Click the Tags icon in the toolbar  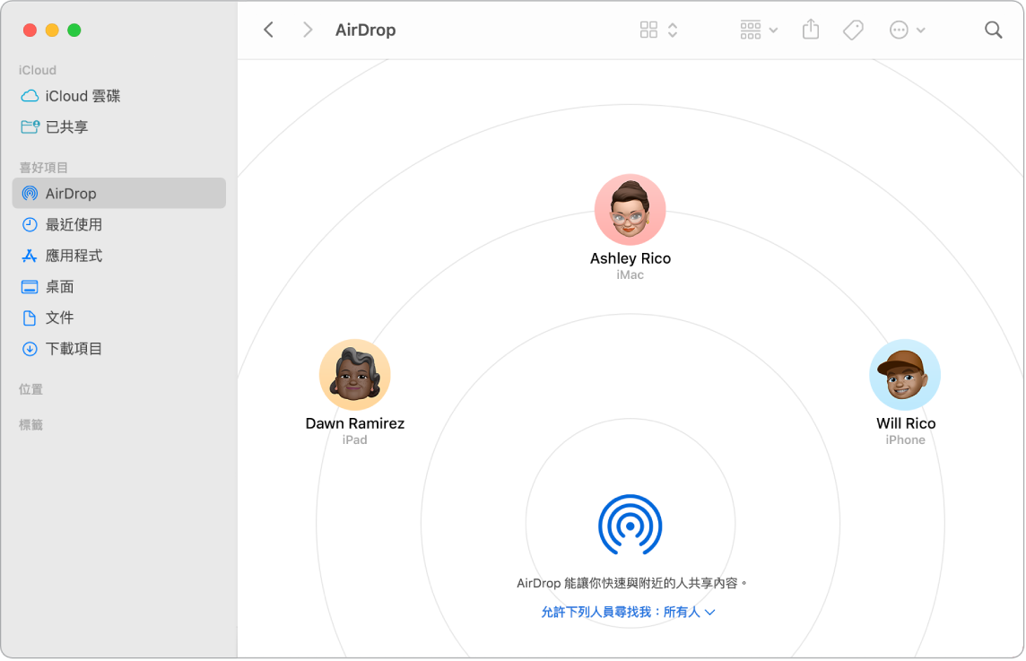point(853,30)
